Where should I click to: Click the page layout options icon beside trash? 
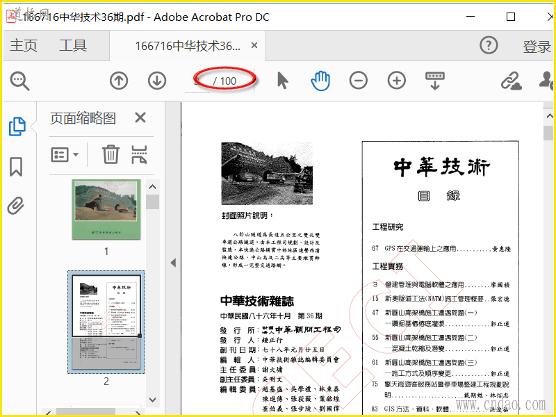[x=138, y=154]
